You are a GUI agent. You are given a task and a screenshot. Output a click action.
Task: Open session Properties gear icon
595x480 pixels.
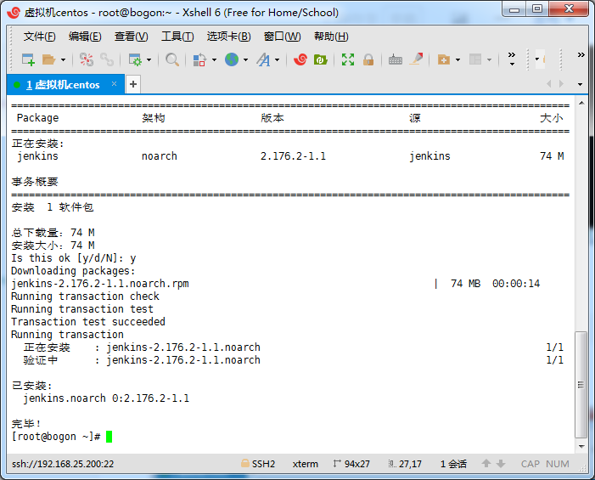pos(135,59)
